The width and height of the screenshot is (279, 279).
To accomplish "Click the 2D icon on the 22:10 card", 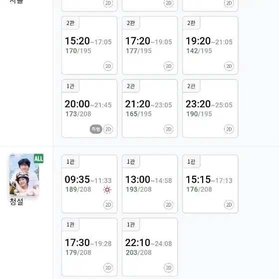I will pyautogui.click(x=169, y=268).
